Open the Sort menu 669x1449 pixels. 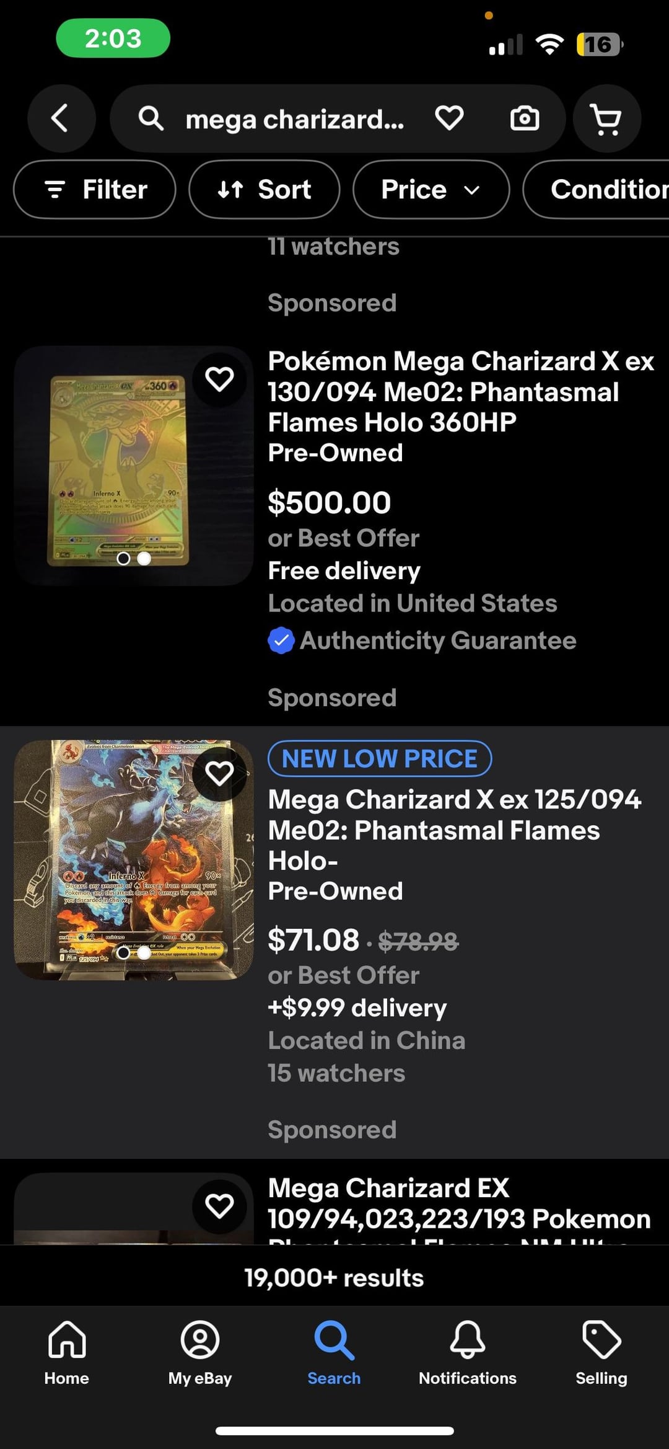pyautogui.click(x=265, y=189)
